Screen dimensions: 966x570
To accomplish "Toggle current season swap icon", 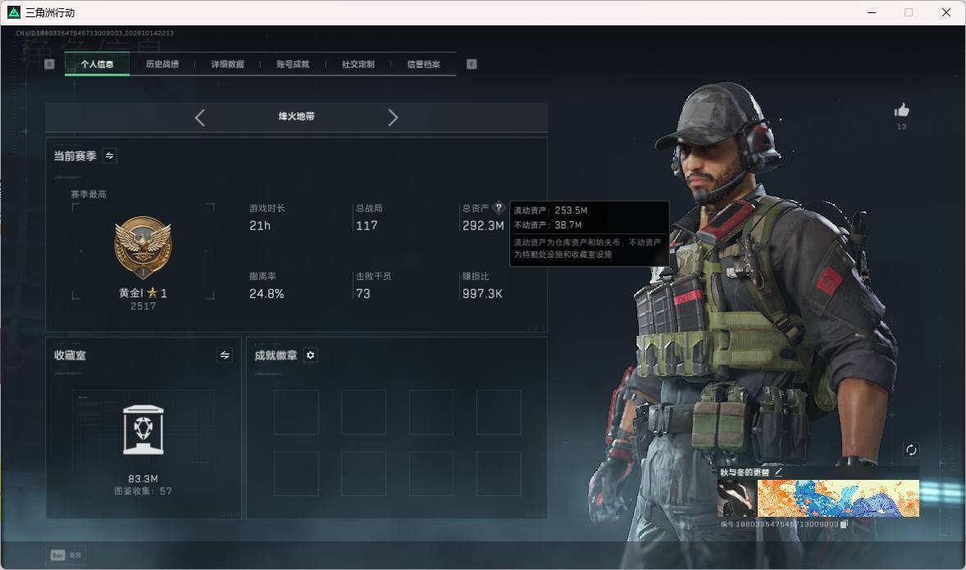I will (x=109, y=156).
